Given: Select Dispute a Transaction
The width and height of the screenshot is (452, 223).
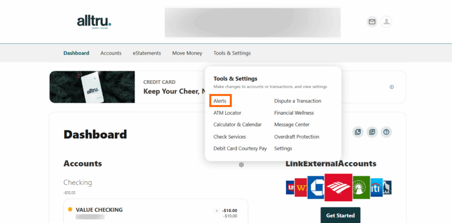Looking at the screenshot, I should pos(298,101).
